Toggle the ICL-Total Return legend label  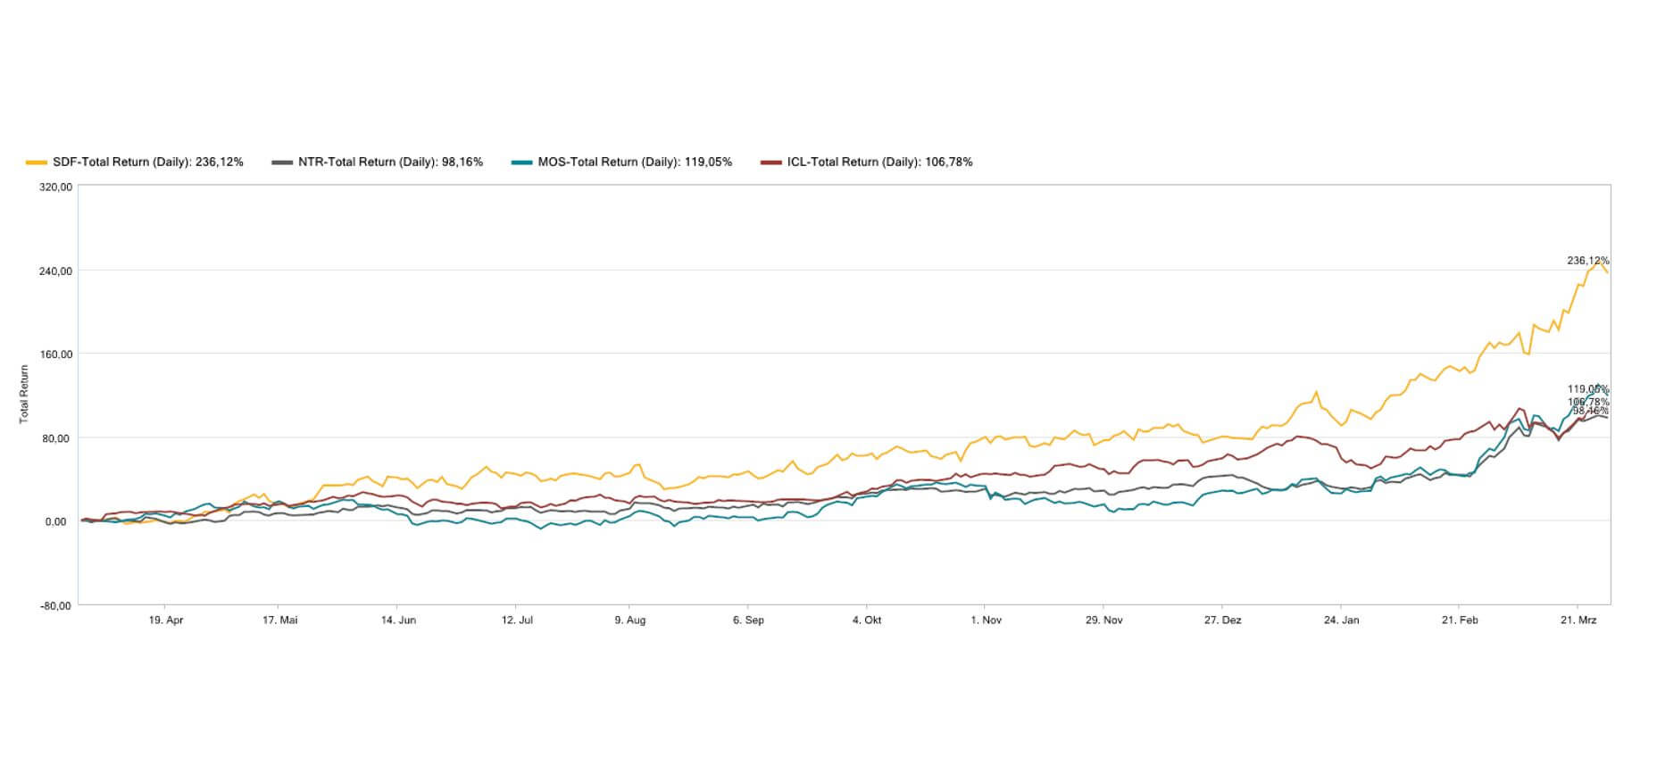[879, 162]
